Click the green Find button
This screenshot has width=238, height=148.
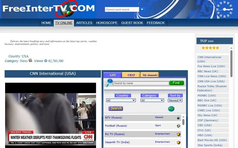click(176, 83)
